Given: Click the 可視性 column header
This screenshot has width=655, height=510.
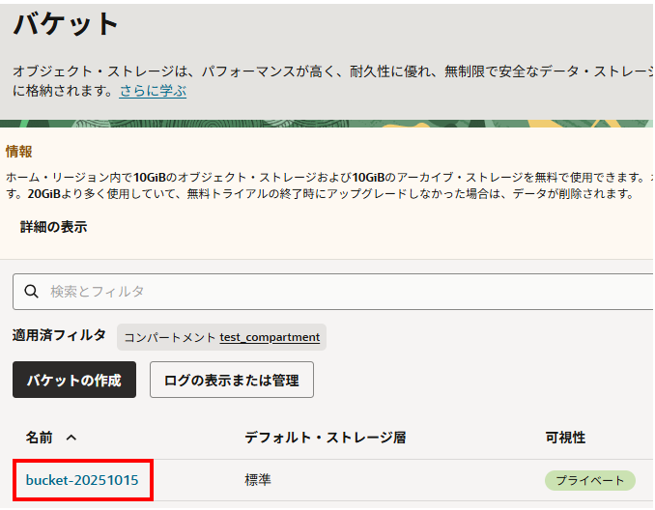Looking at the screenshot, I should [565, 438].
